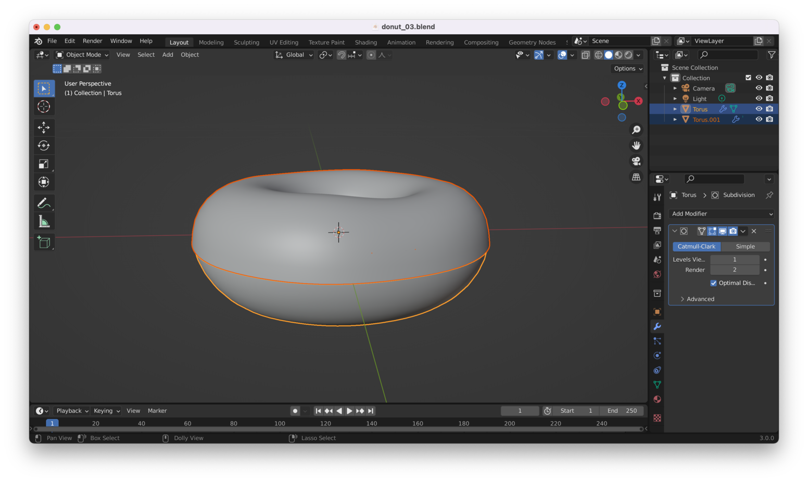The height and width of the screenshot is (482, 808).
Task: Switch to the Sculpting workspace tab
Action: [x=246, y=42]
